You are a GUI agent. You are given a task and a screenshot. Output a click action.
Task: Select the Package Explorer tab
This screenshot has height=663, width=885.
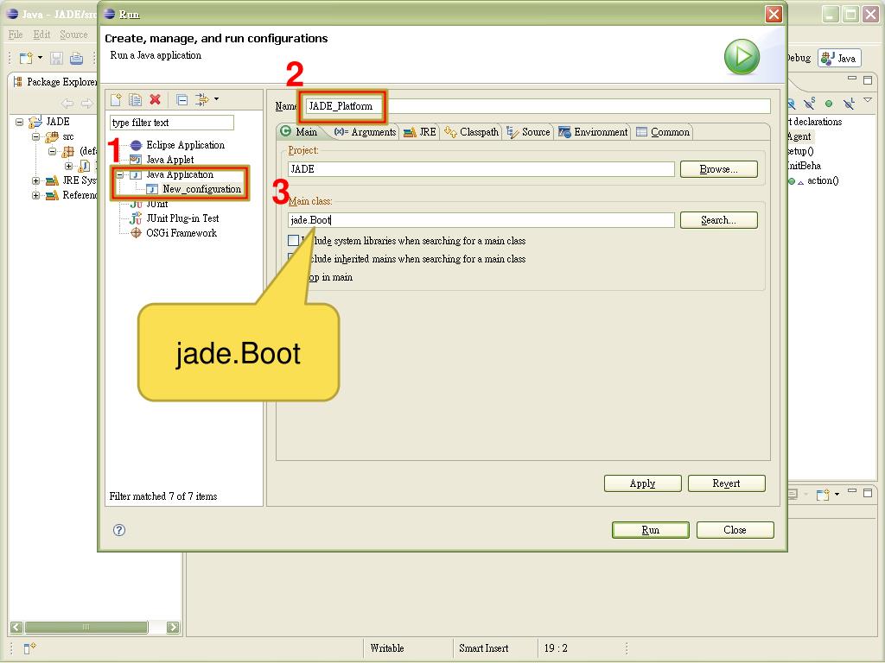tap(54, 82)
